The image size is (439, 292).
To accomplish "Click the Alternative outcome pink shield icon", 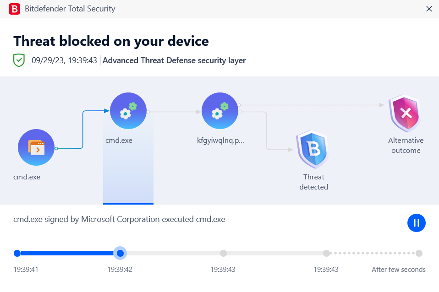I will click(405, 113).
